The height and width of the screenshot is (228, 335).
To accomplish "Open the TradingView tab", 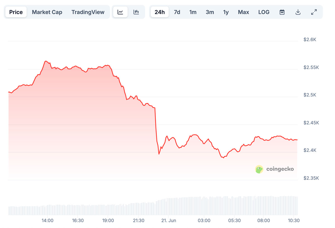I will [88, 12].
